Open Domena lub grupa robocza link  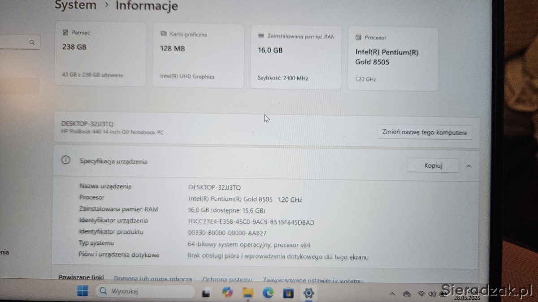pos(153,279)
